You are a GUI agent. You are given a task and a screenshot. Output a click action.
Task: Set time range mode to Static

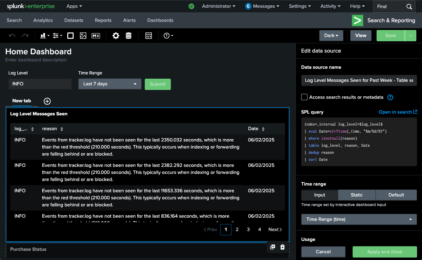tap(356, 195)
